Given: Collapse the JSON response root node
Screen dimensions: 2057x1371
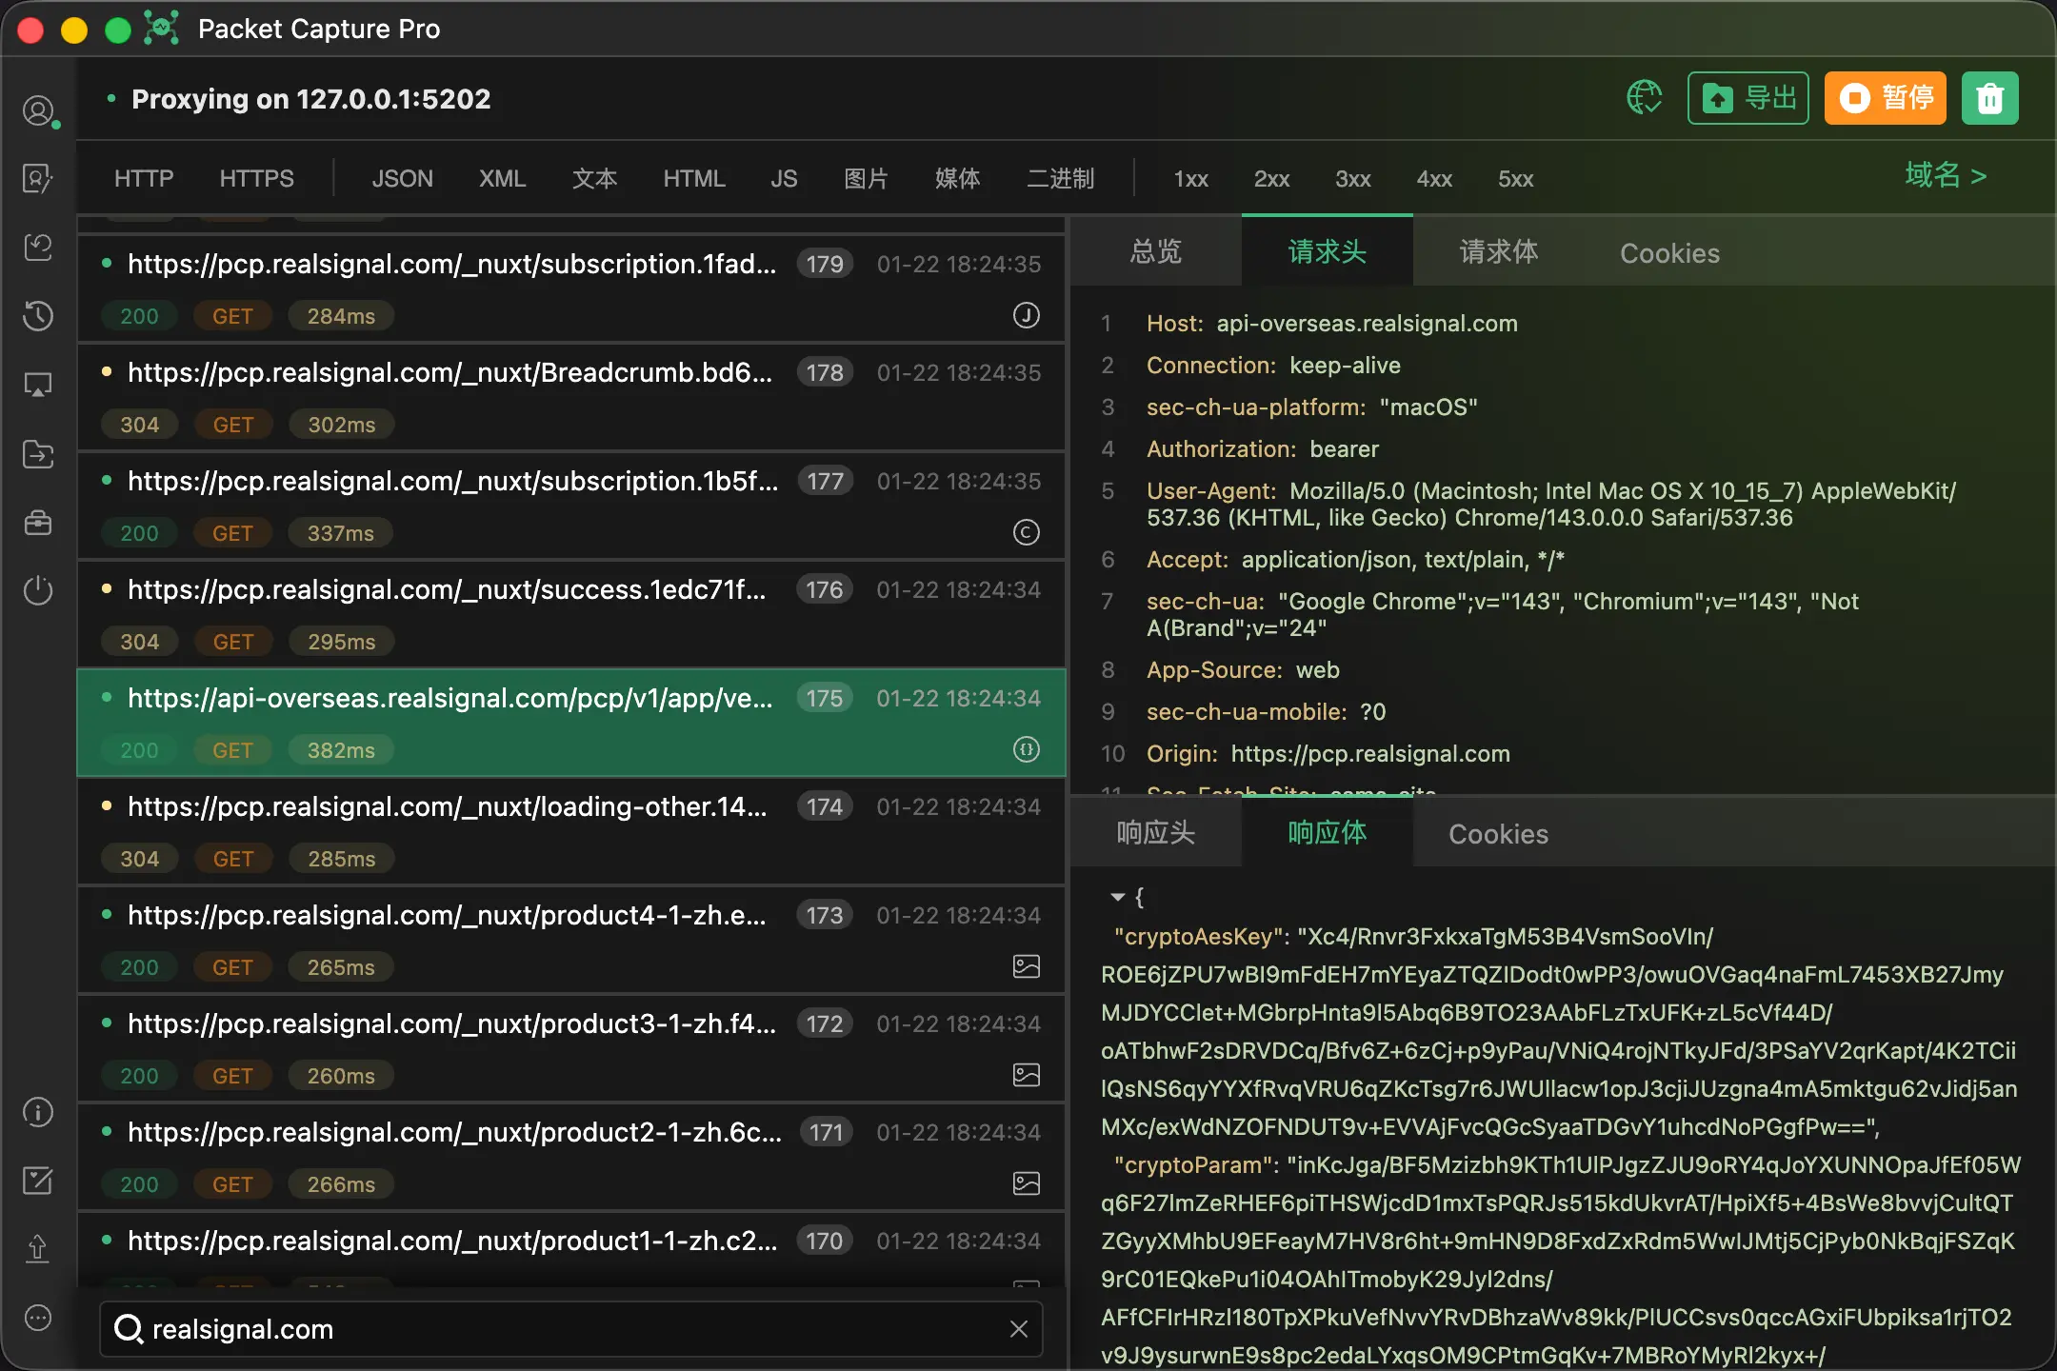Looking at the screenshot, I should point(1118,897).
